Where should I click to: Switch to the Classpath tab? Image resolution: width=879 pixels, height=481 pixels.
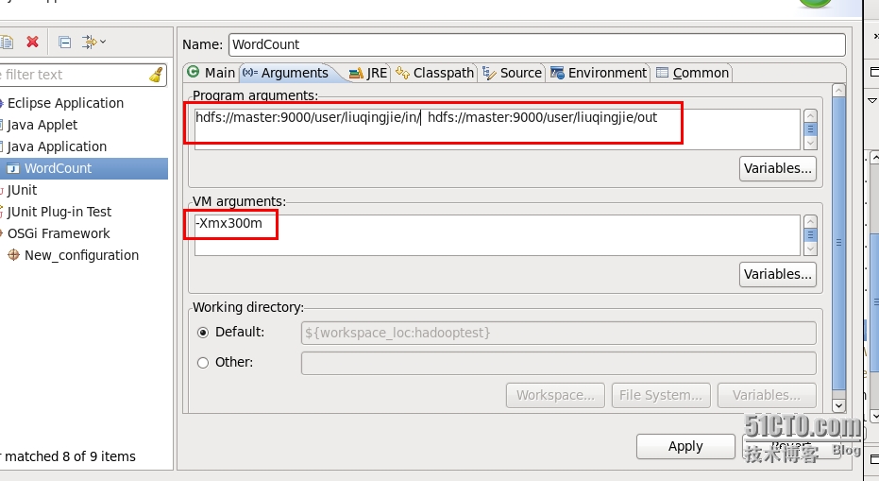click(434, 73)
